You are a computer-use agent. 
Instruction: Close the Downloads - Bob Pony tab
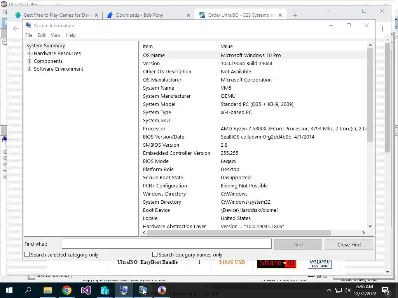coord(189,15)
